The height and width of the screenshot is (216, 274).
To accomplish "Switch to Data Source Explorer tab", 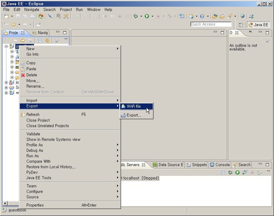I will tap(168, 165).
